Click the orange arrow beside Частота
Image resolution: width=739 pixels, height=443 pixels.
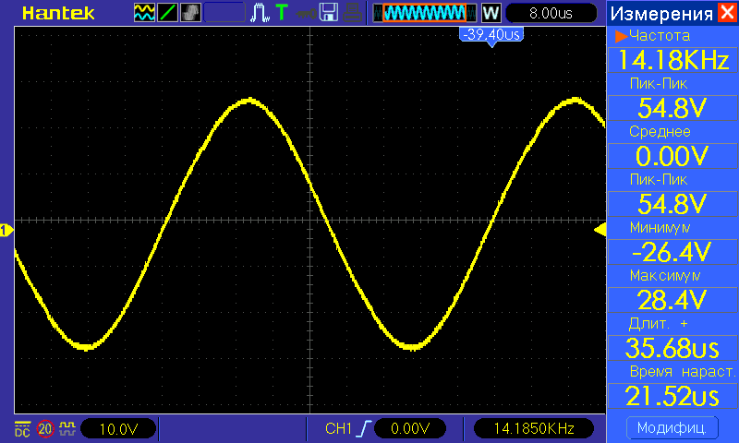[x=621, y=36]
